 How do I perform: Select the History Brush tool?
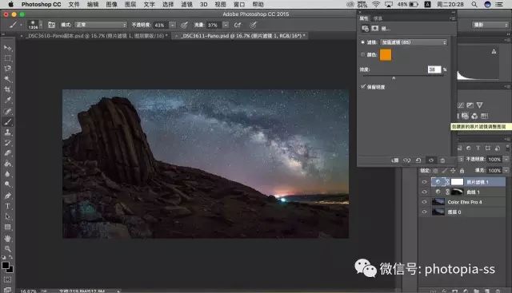[7, 142]
